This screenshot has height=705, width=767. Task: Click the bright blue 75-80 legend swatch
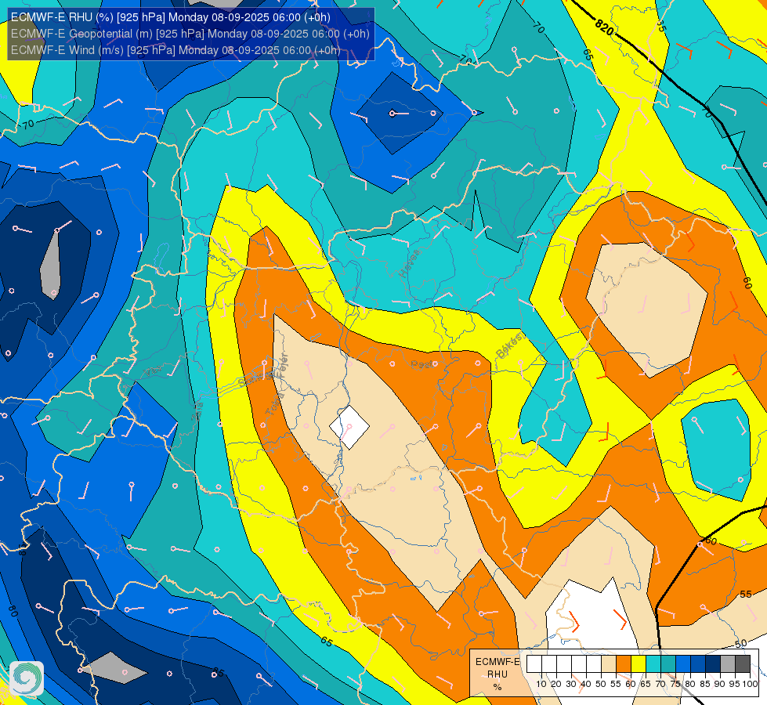[683, 664]
